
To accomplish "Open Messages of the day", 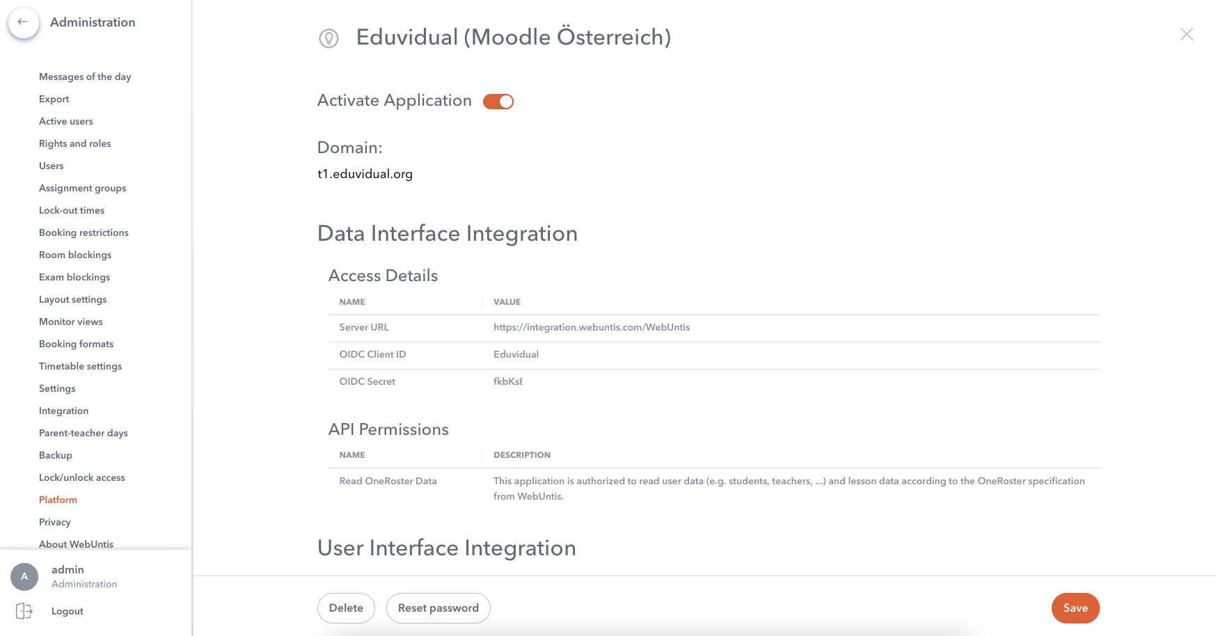I will tap(85, 77).
